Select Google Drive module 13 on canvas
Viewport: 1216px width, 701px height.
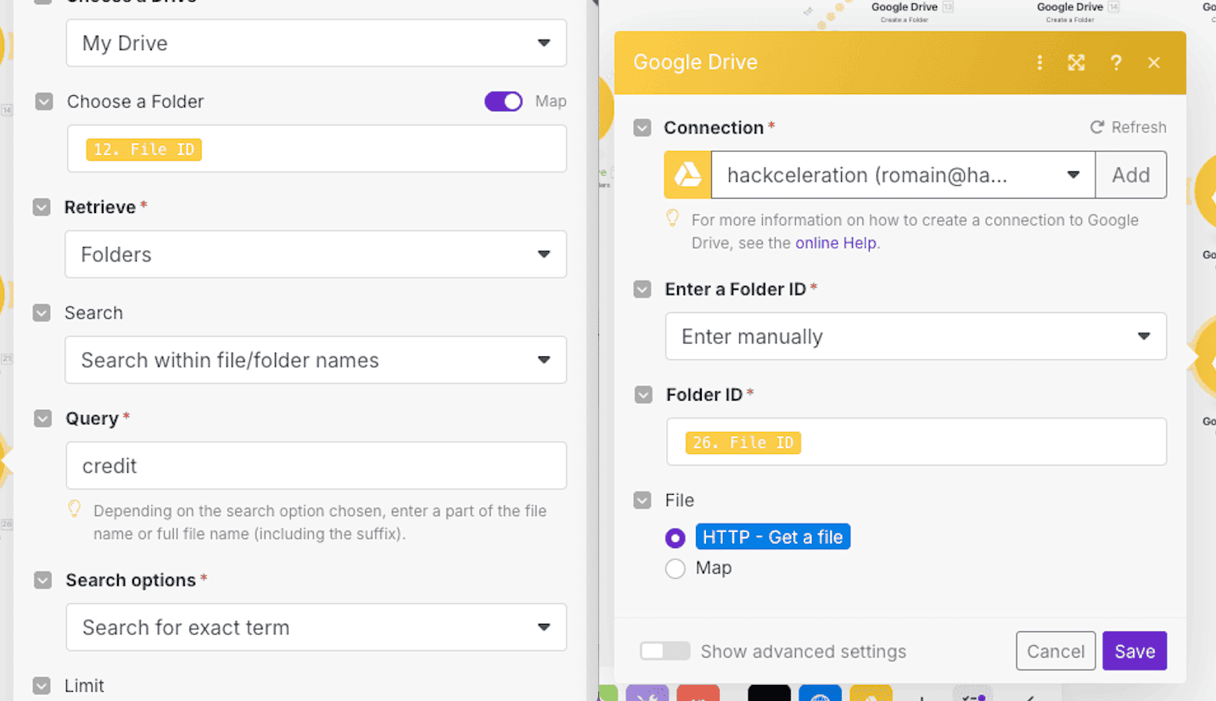point(911,11)
